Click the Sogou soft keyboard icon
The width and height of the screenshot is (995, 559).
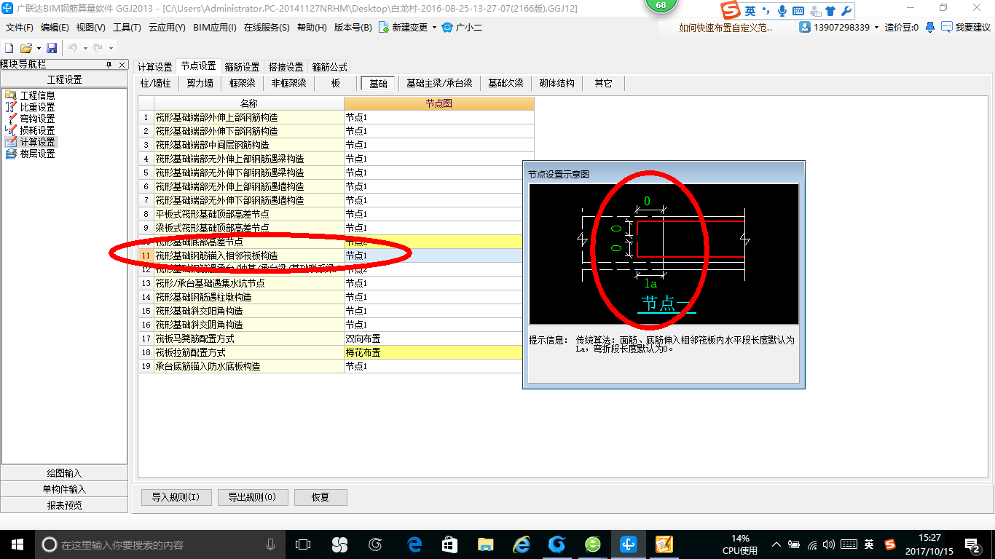(x=798, y=11)
